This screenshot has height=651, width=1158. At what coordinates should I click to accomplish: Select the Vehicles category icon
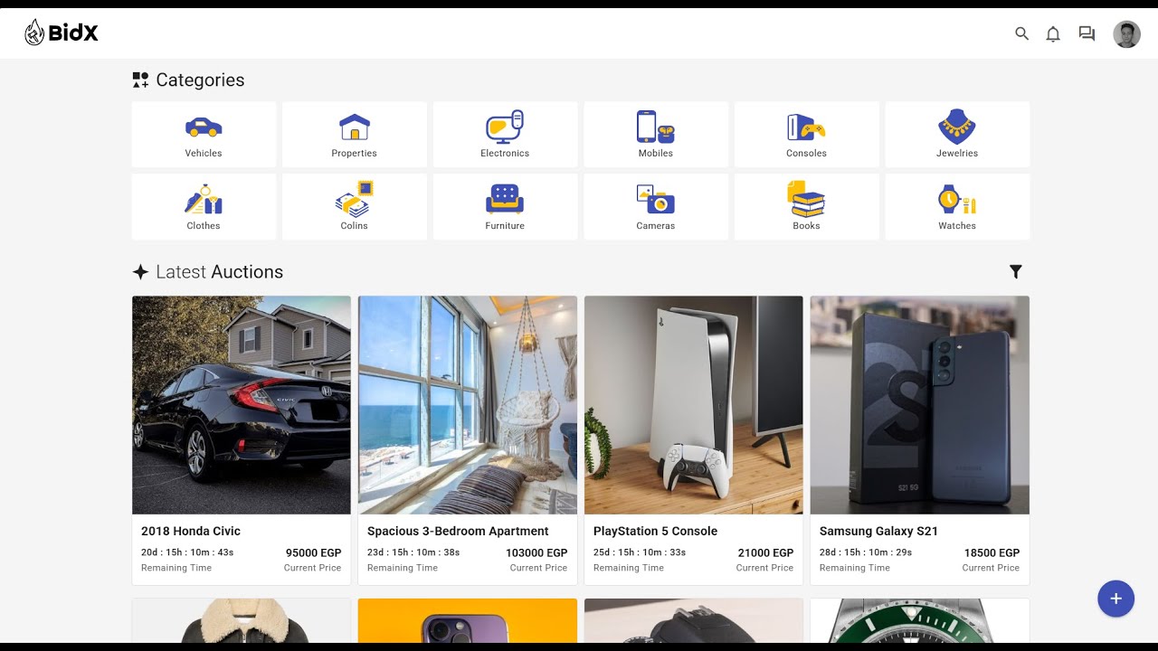pos(204,127)
